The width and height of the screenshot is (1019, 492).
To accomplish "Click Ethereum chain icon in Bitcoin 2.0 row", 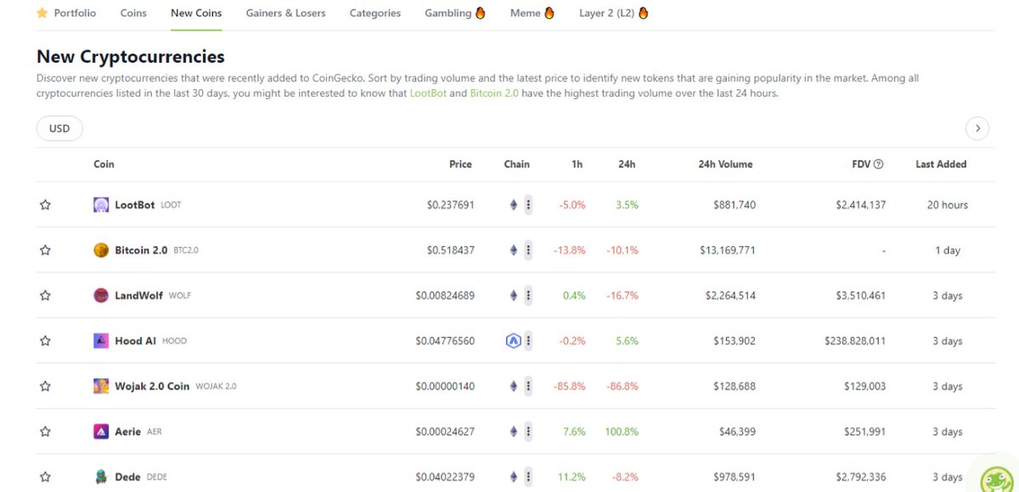I will (x=513, y=250).
